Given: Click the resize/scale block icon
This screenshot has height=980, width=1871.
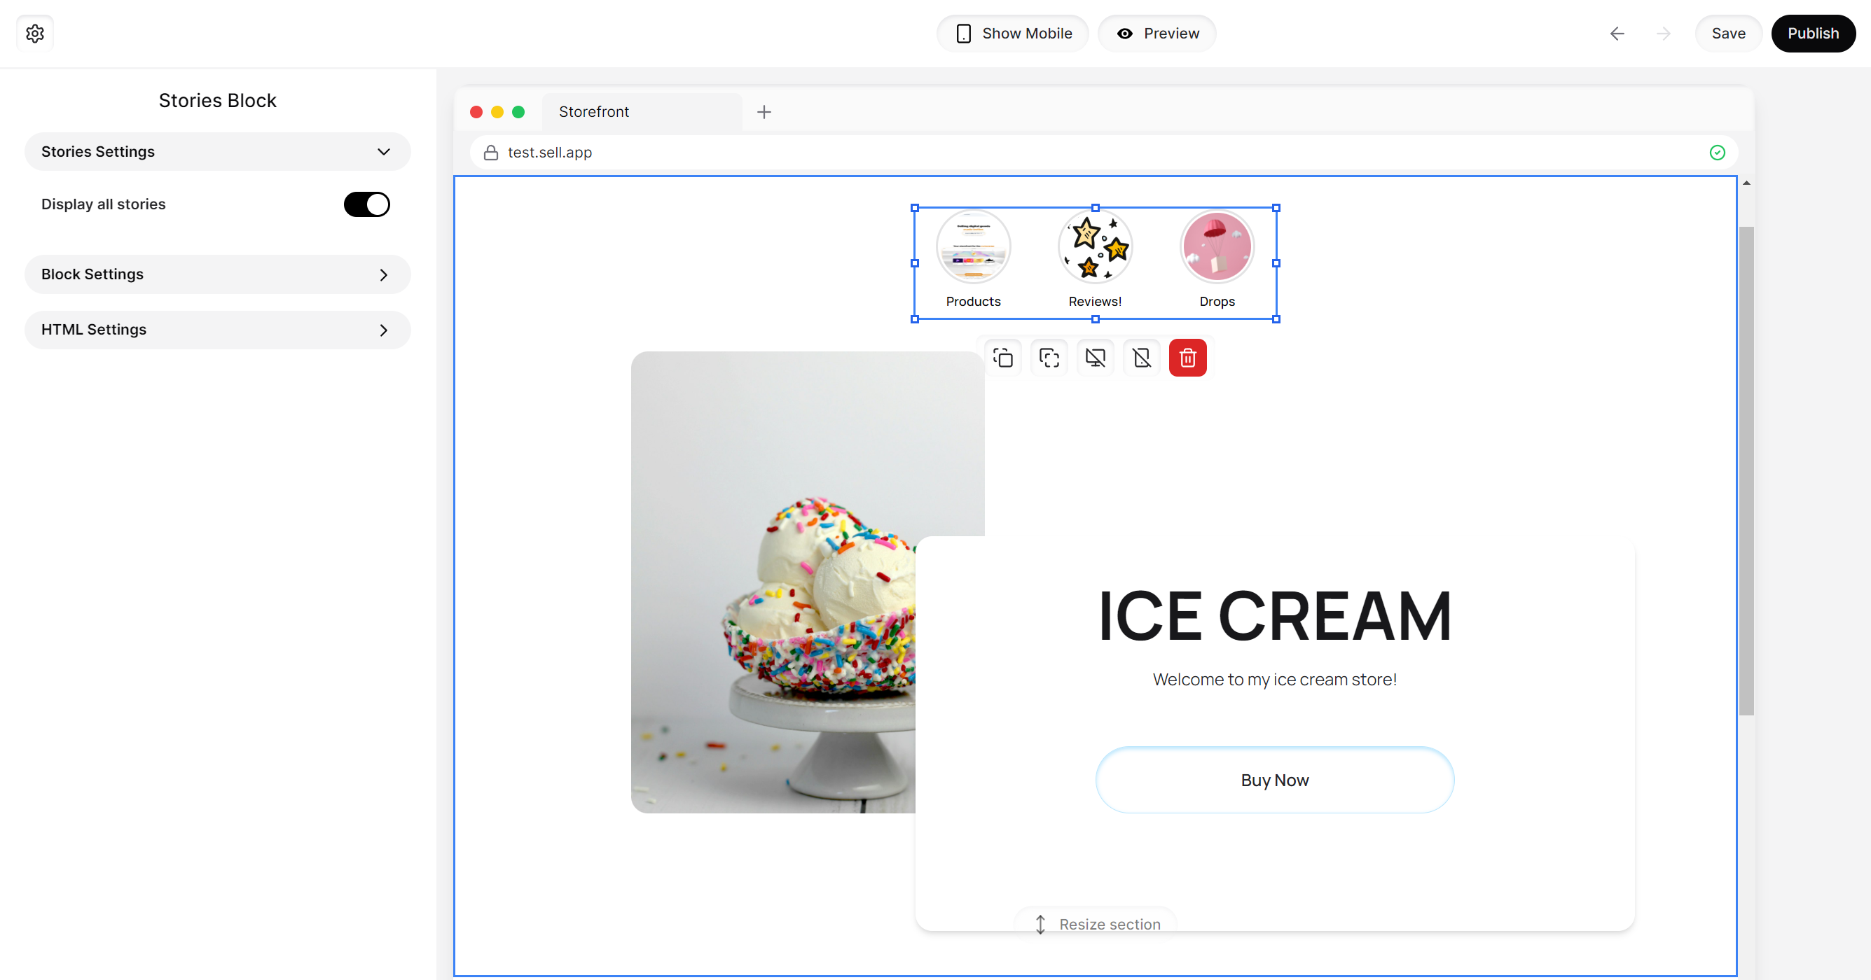Looking at the screenshot, I should click(x=1049, y=357).
